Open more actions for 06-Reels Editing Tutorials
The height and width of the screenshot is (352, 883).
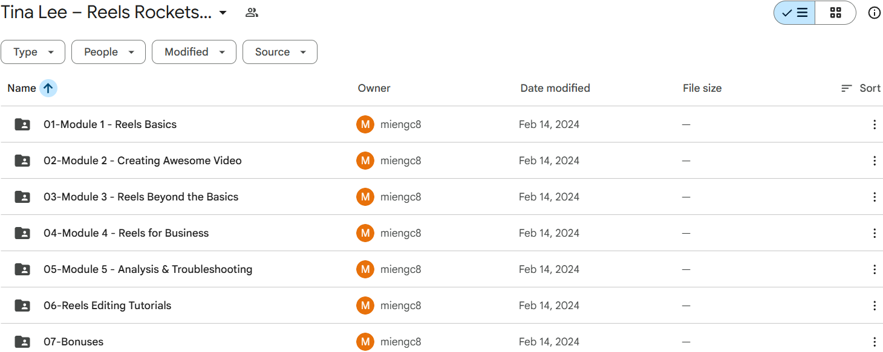coord(874,306)
